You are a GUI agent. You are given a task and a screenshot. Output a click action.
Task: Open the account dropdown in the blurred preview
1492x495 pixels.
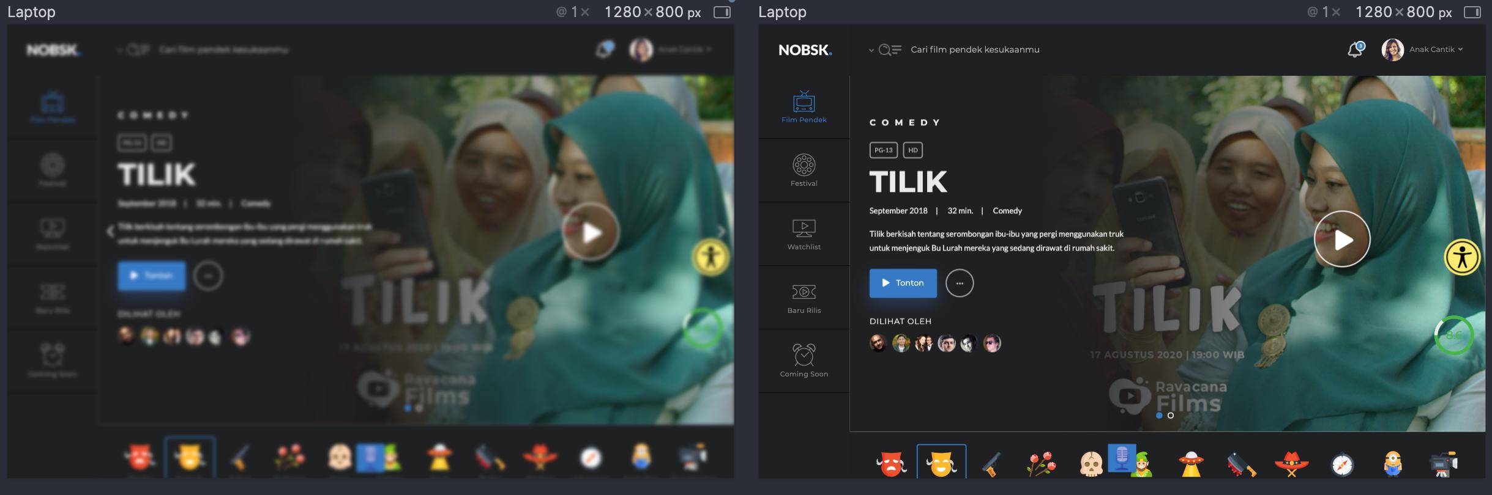coord(685,50)
